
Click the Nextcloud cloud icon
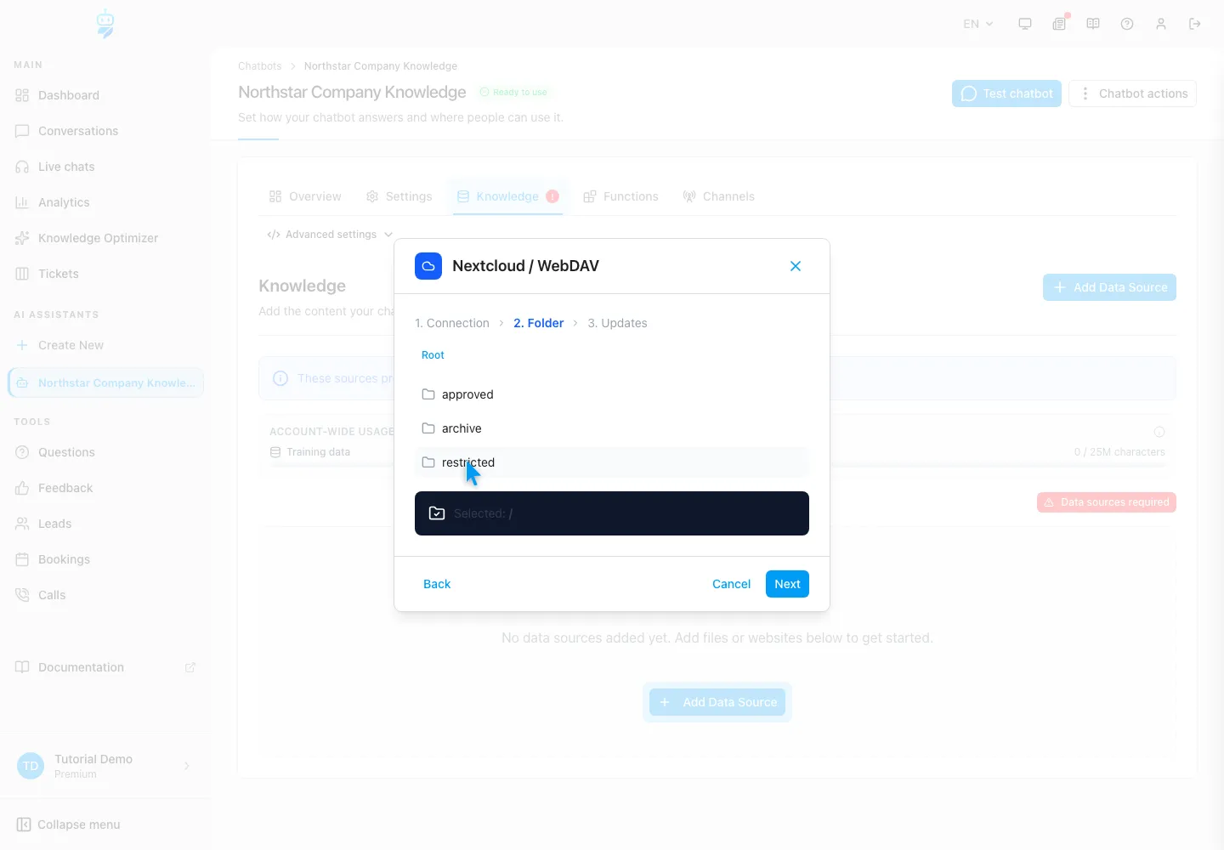click(428, 266)
